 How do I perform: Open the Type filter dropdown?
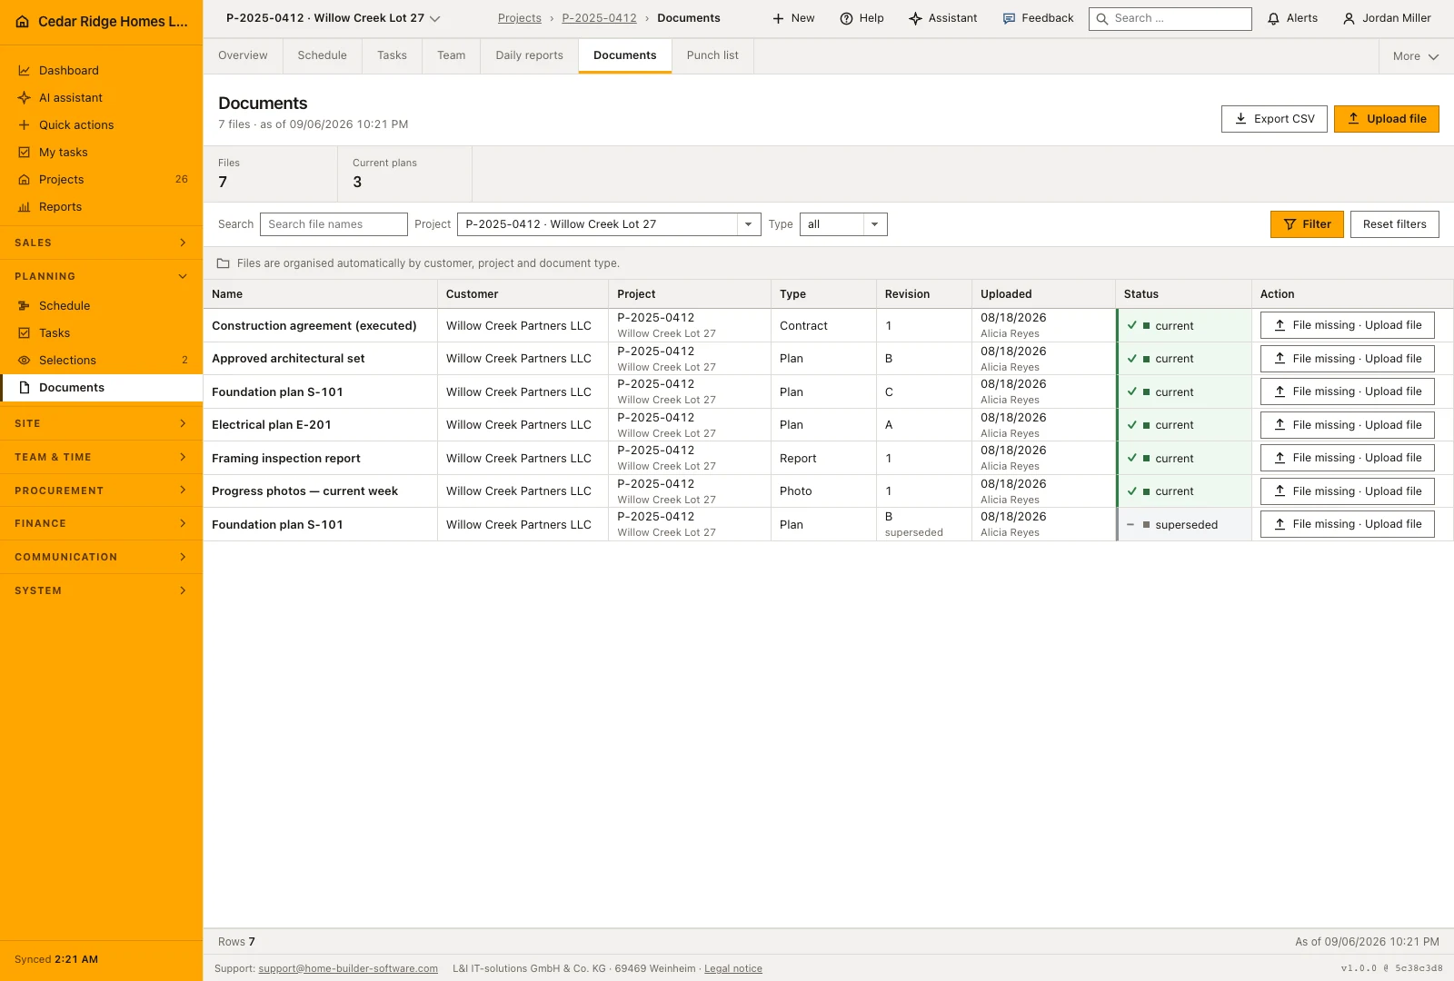[843, 224]
